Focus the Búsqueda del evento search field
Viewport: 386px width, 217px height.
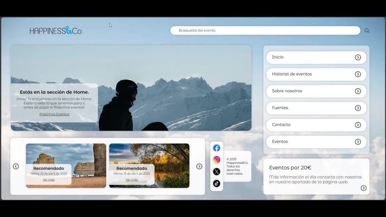click(265, 30)
